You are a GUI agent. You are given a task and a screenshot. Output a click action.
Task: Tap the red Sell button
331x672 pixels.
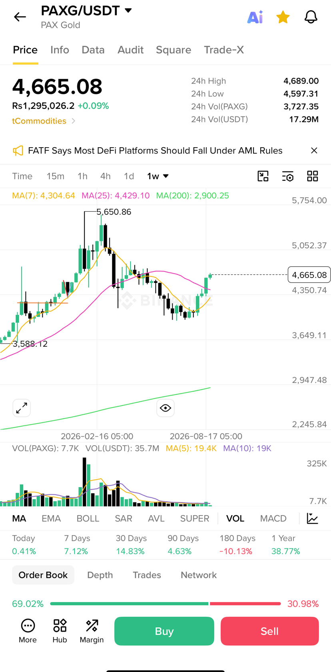click(x=270, y=631)
